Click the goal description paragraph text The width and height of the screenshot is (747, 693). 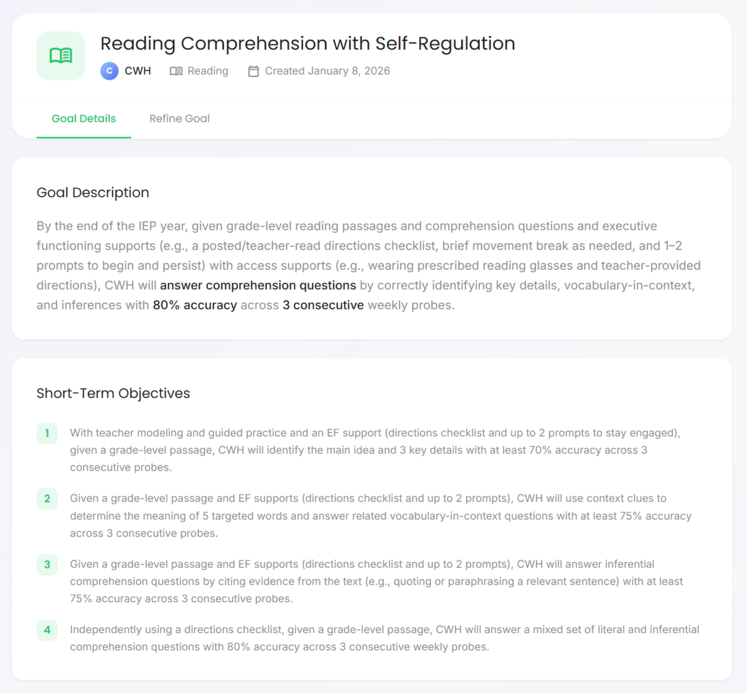pyautogui.click(x=367, y=265)
